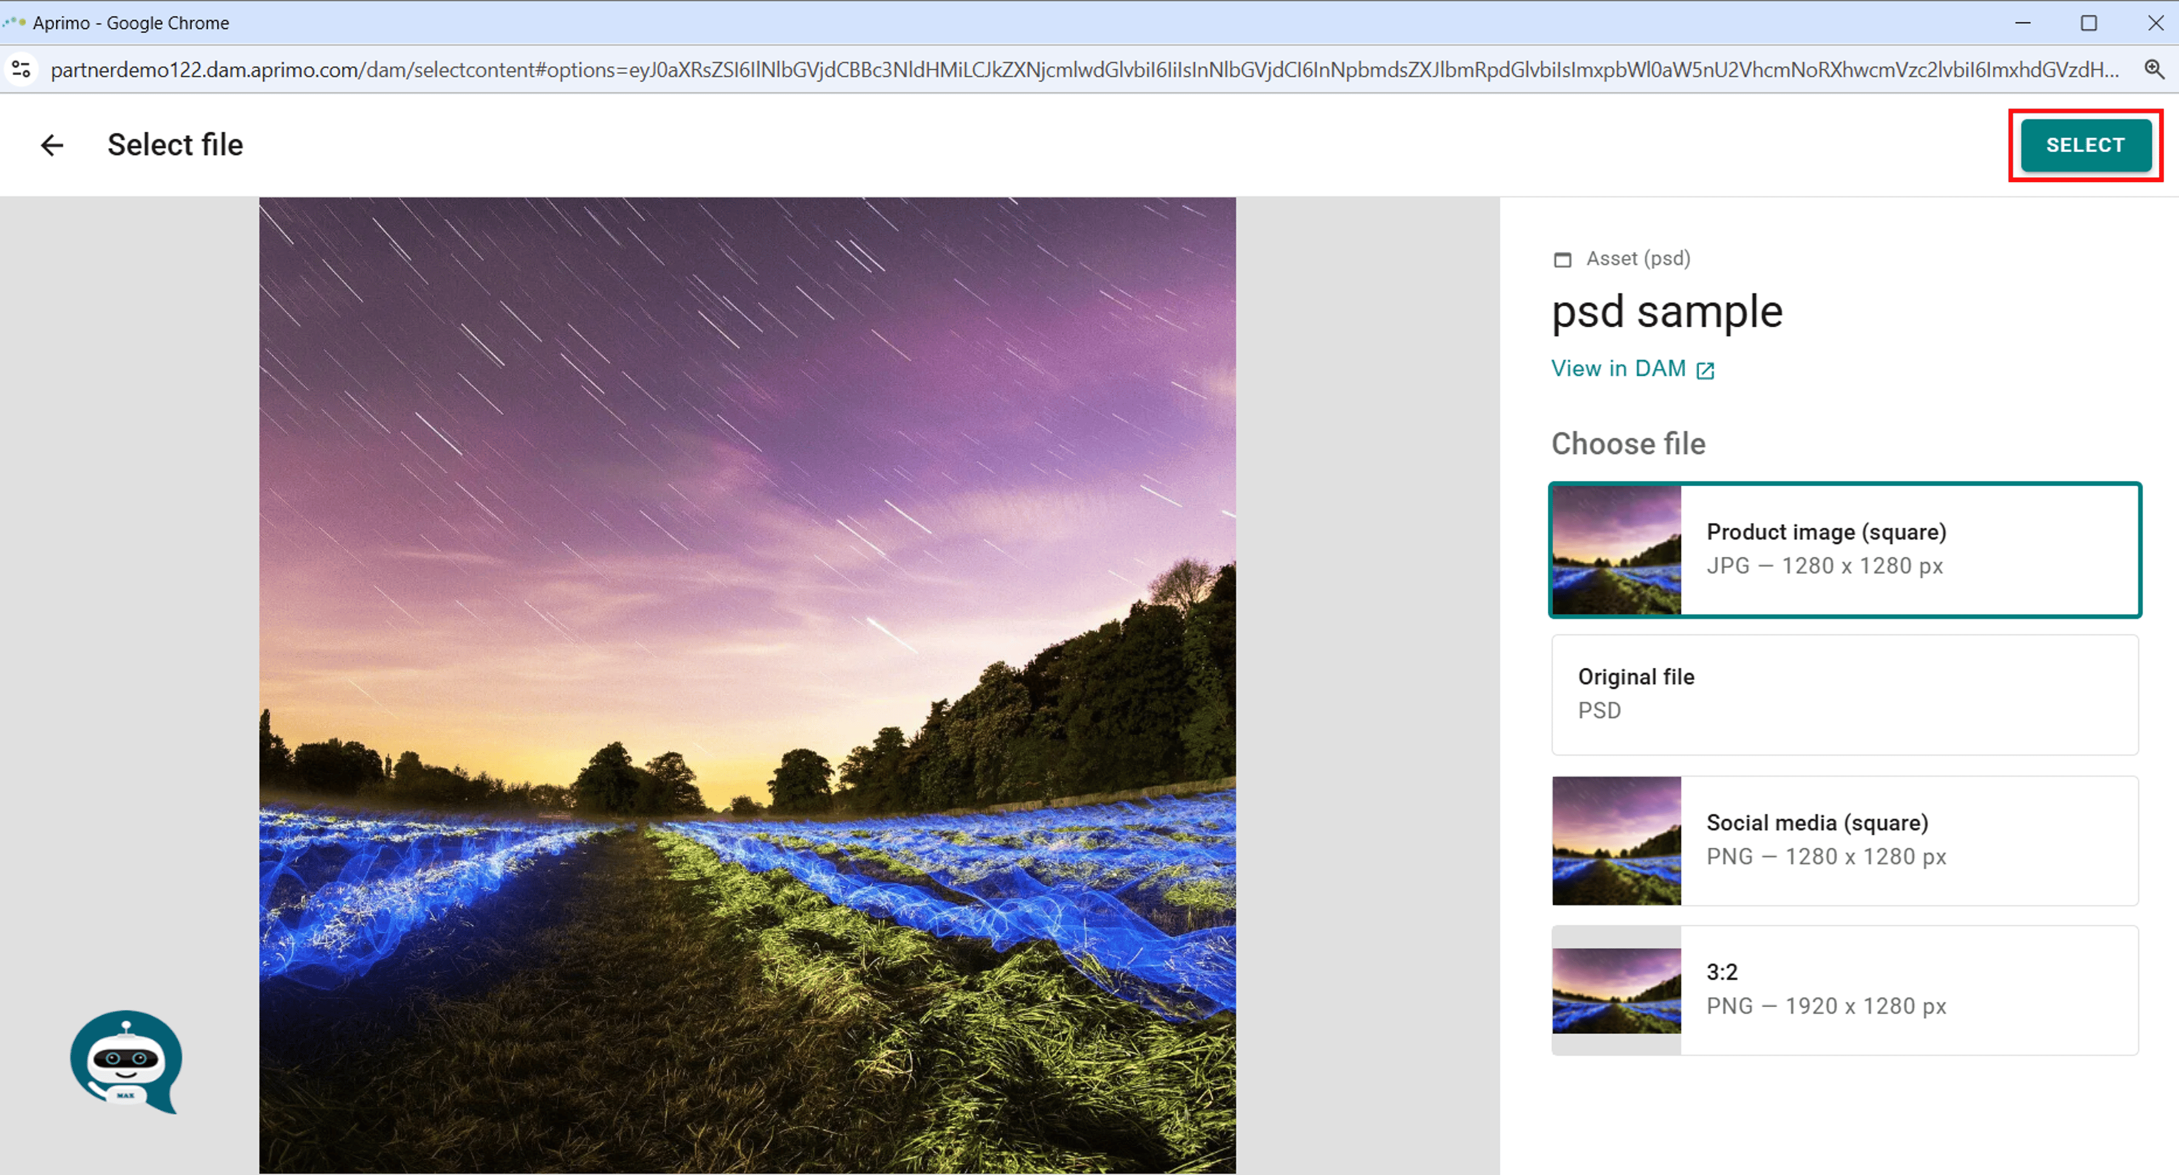Choose the 3:2 PNG file option
The width and height of the screenshot is (2179, 1175).
tap(1845, 989)
